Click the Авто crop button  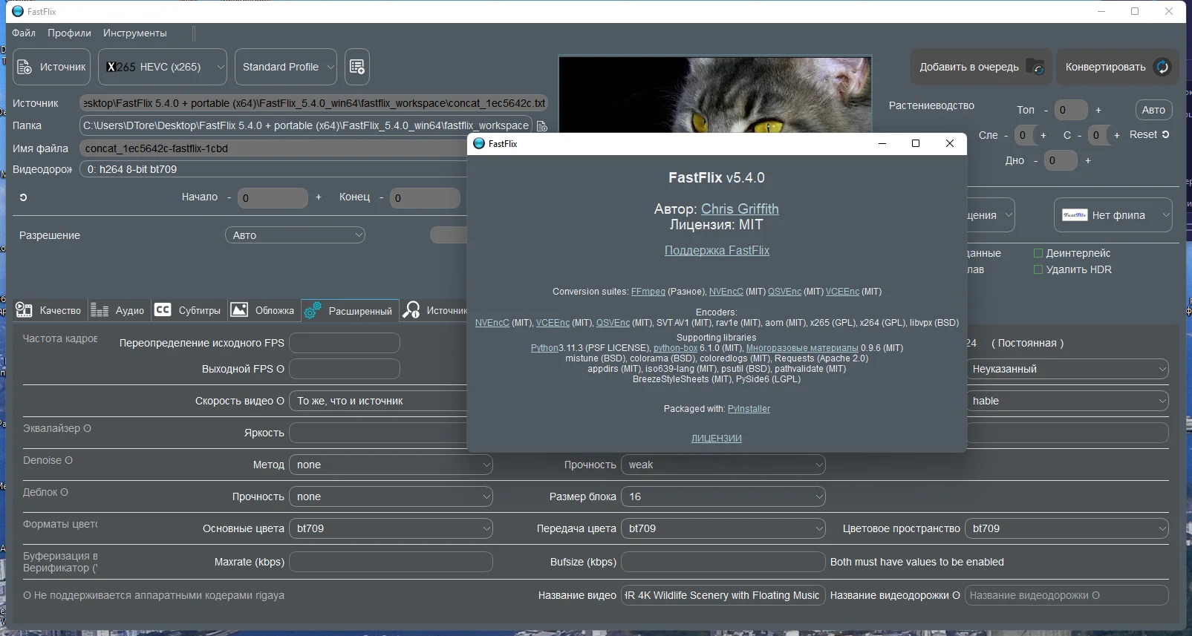[x=1153, y=110]
